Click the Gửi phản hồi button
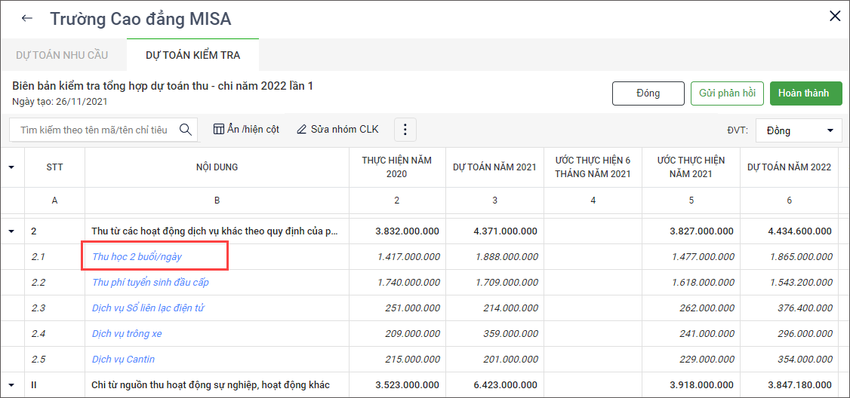Screen dimensions: 850x398 [x=727, y=93]
